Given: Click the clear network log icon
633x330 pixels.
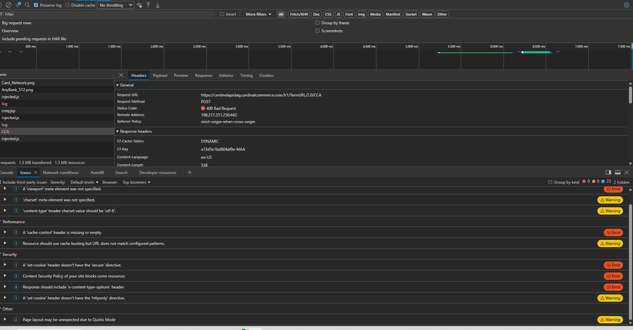Looking at the screenshot, I should point(8,5).
